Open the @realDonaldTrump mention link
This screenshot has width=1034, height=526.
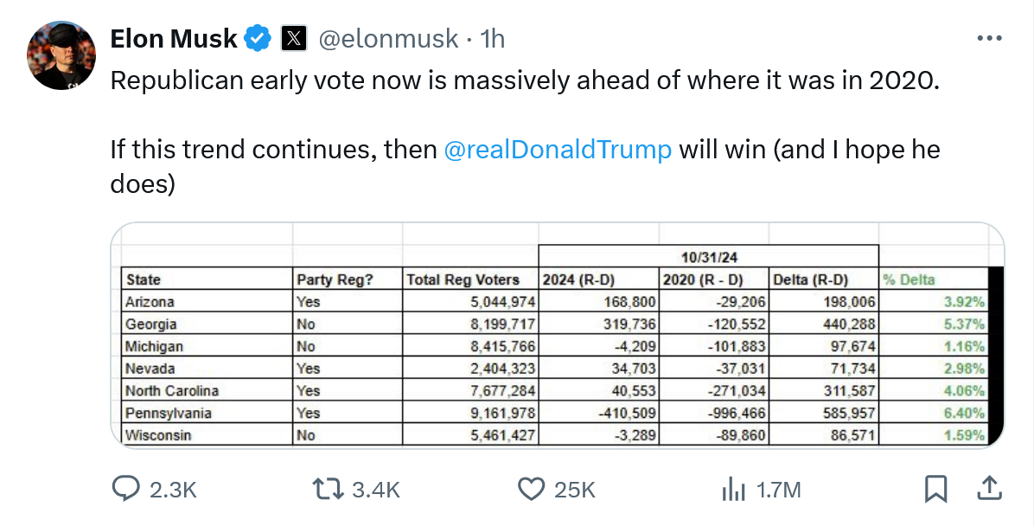557,149
